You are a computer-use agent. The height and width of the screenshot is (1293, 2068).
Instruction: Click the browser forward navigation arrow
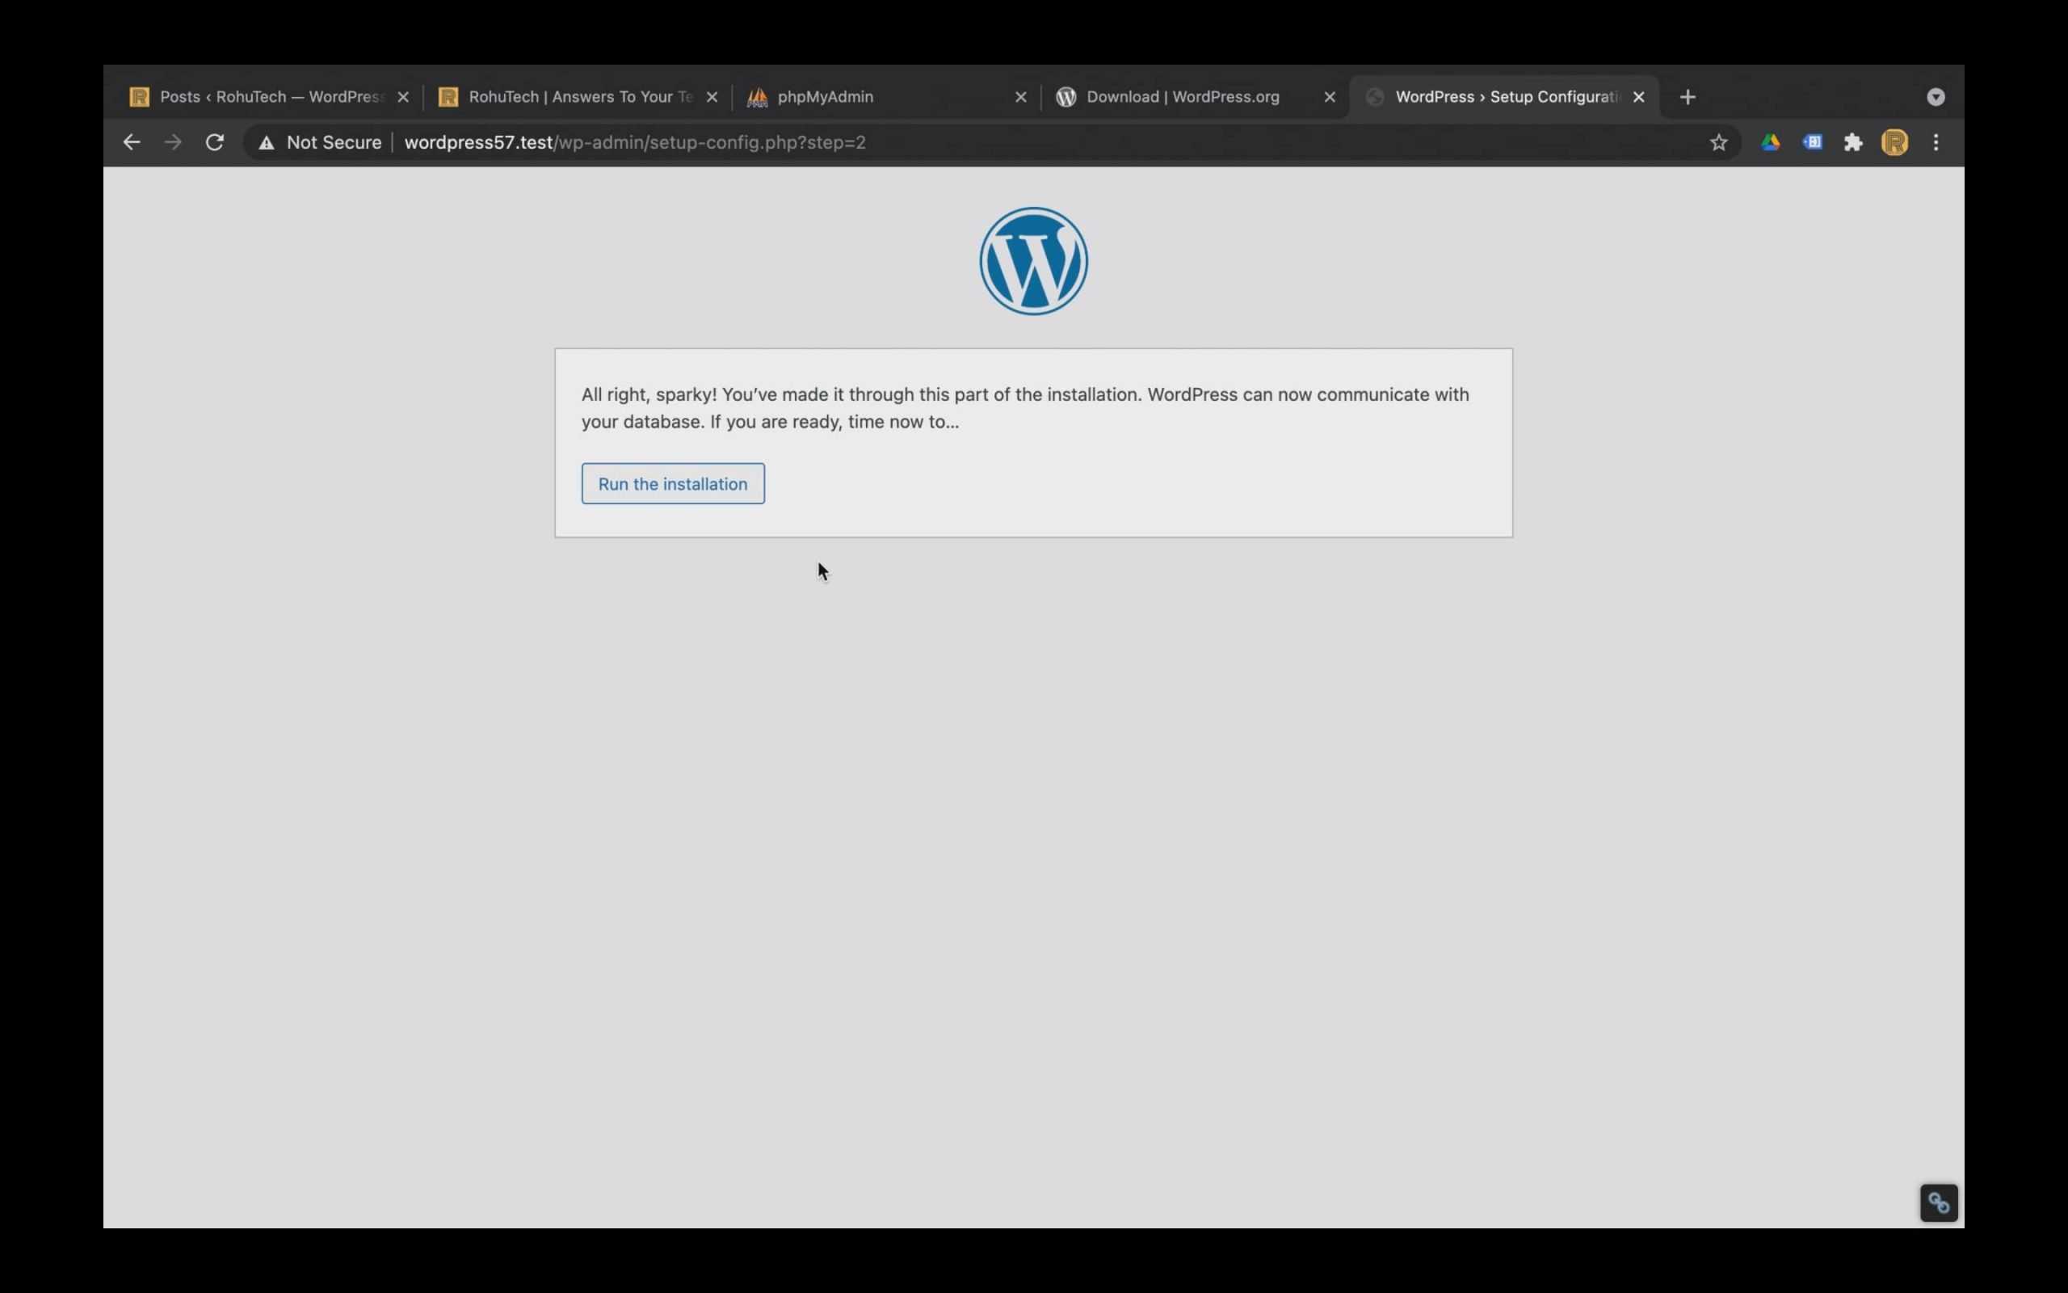click(x=171, y=141)
